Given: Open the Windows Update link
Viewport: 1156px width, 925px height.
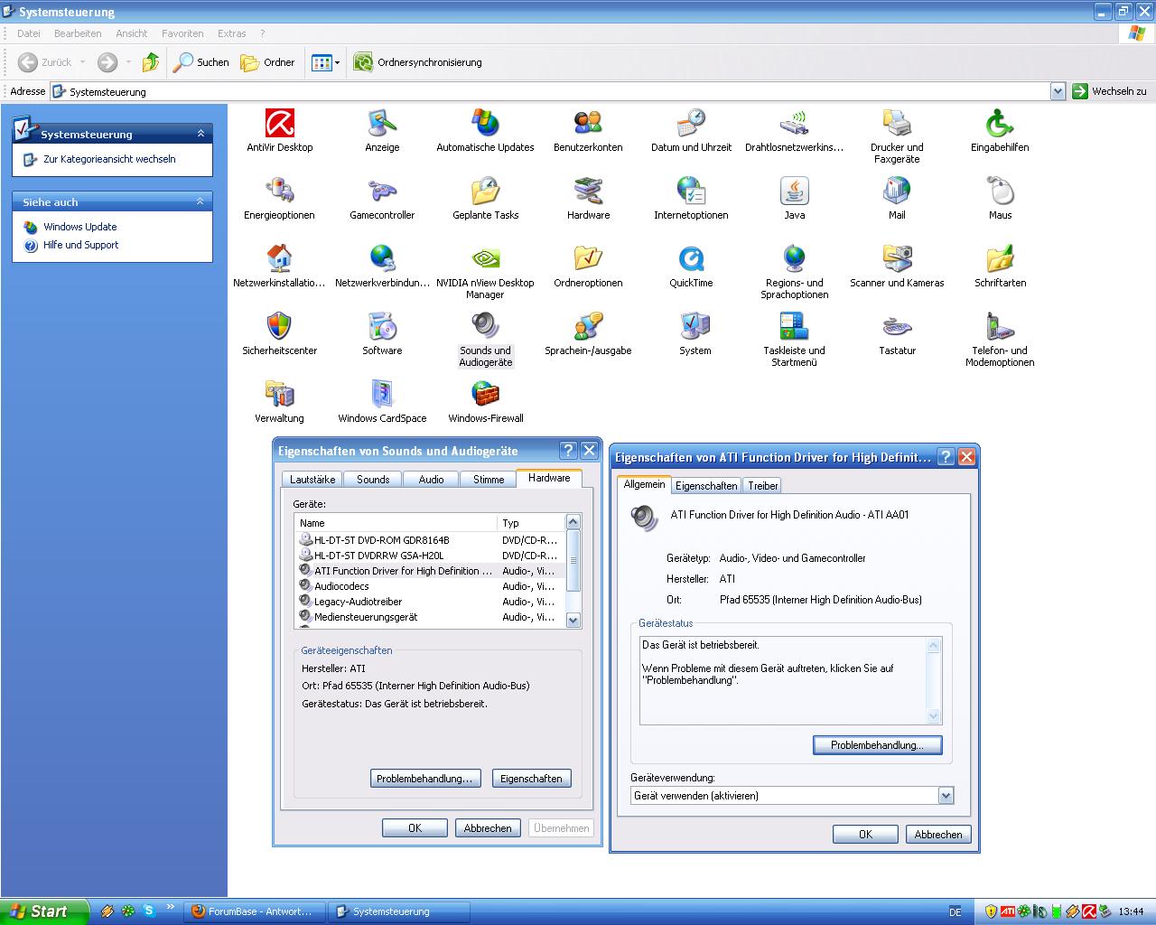Looking at the screenshot, I should coord(80,227).
